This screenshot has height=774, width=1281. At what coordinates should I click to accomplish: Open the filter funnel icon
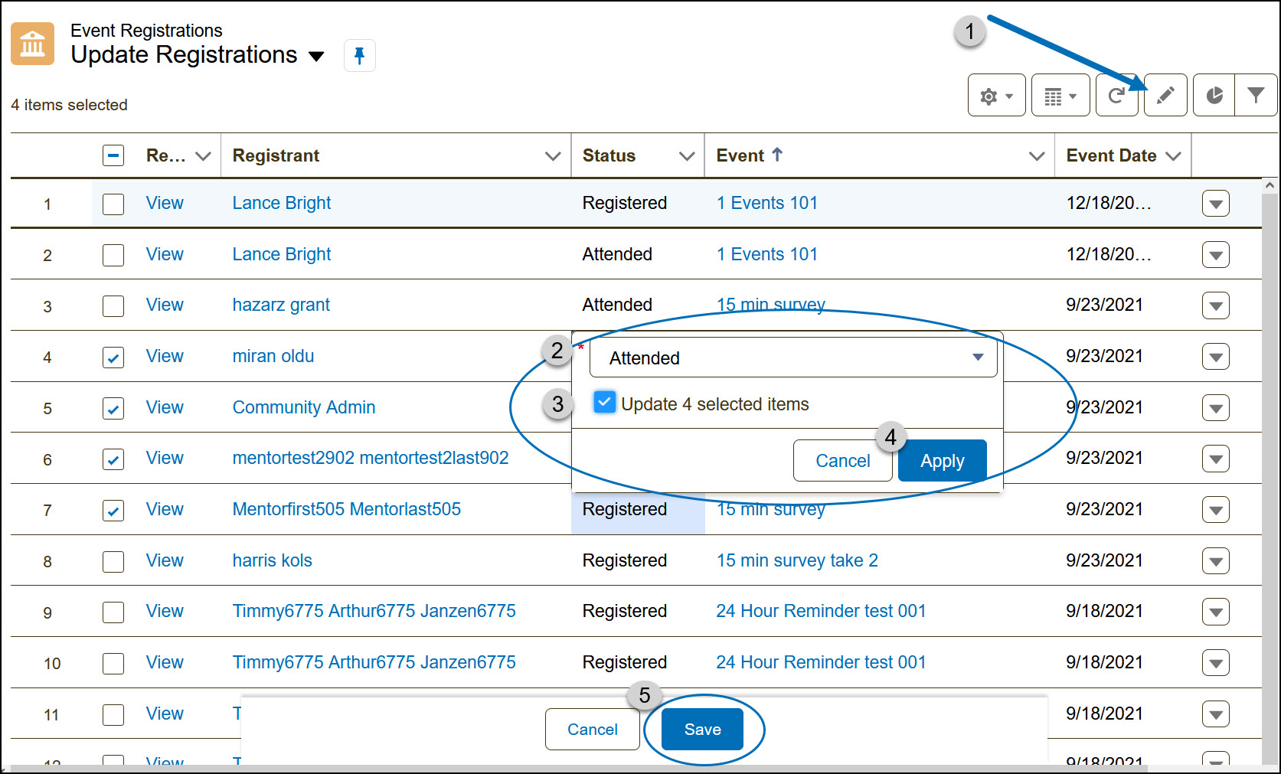(x=1256, y=96)
